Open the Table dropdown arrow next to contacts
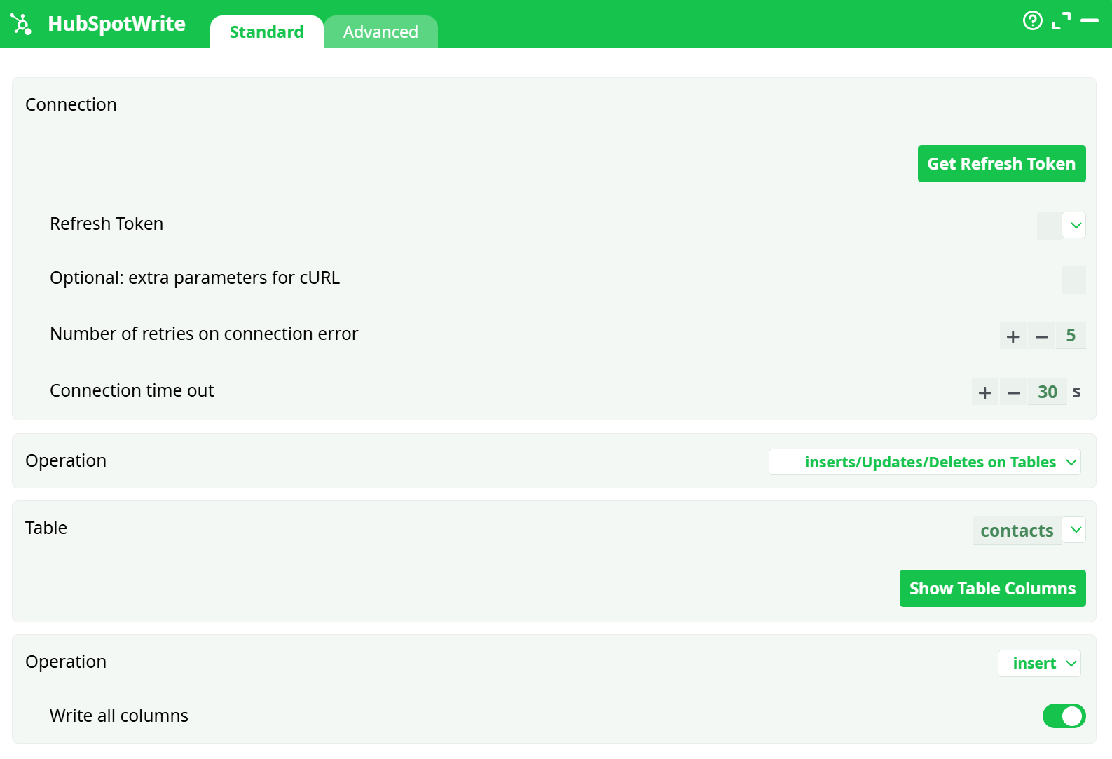The image size is (1112, 759). (1074, 530)
